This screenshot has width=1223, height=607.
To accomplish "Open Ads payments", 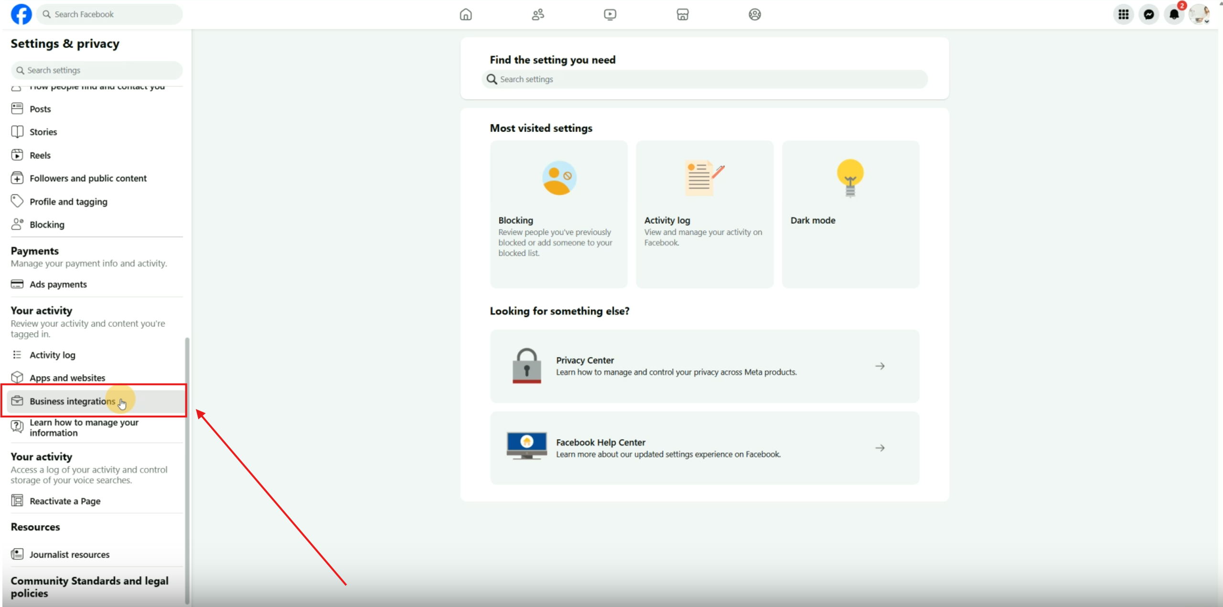I will tap(96, 284).
